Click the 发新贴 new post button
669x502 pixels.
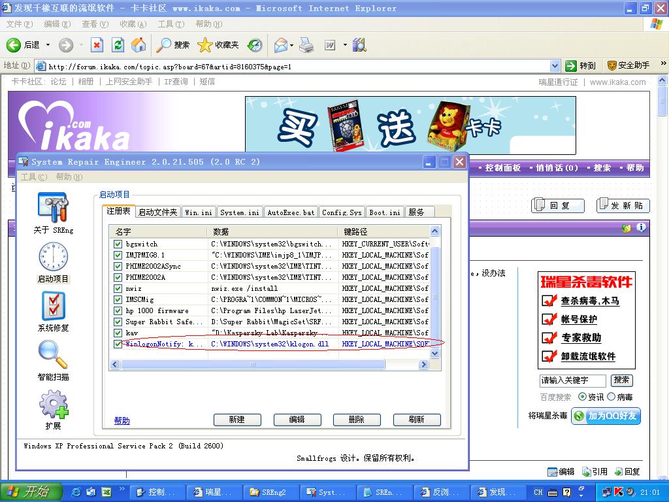[x=623, y=205]
